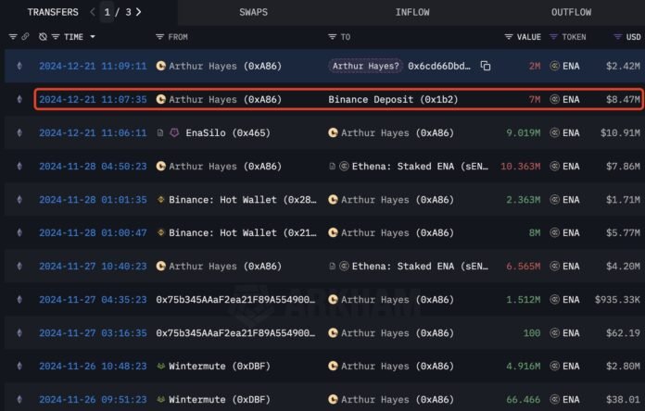
Task: Click the EnaSilo purple shield icon
Action: click(174, 132)
